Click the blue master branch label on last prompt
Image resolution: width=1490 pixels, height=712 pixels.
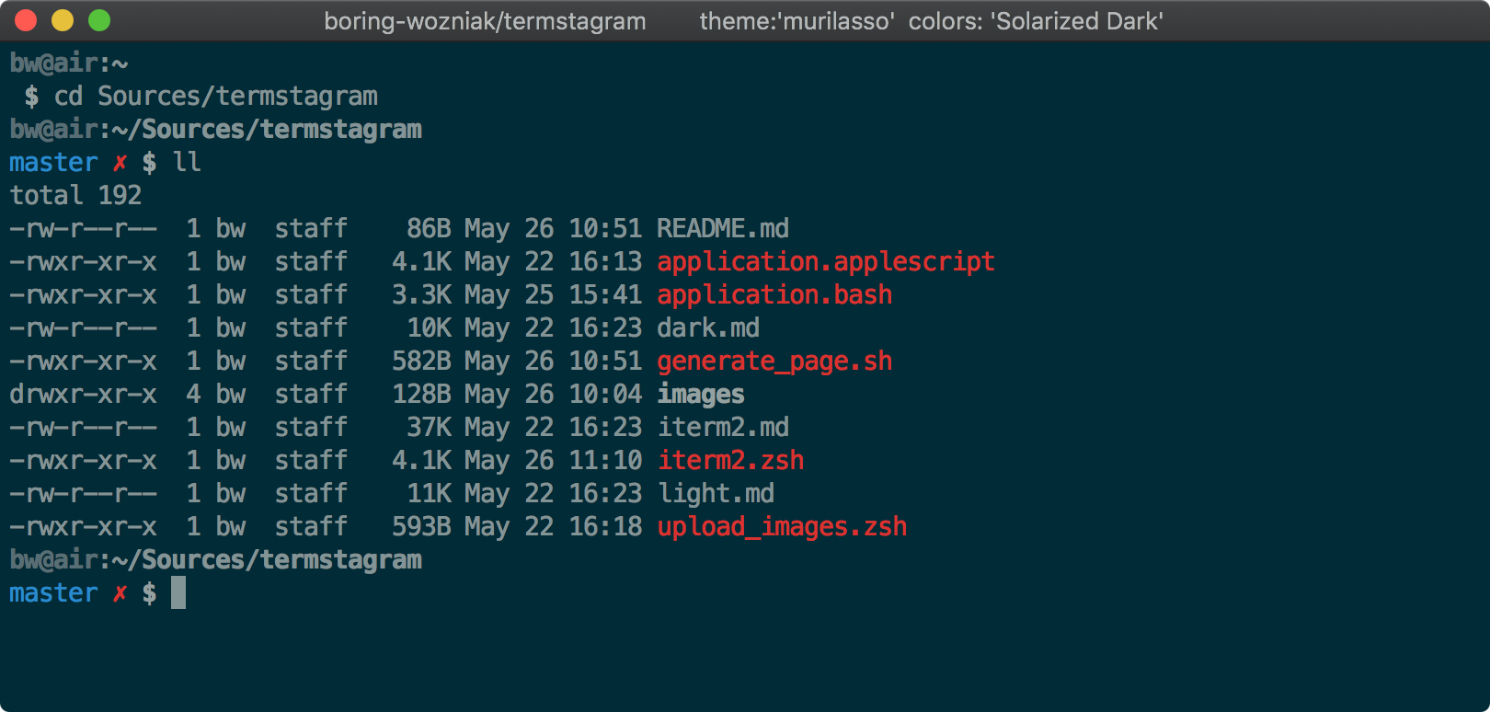tap(53, 592)
